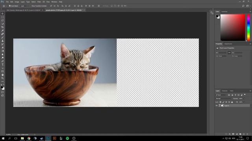
Task: Pick a hue on the rainbow slider
Action: 248,27
